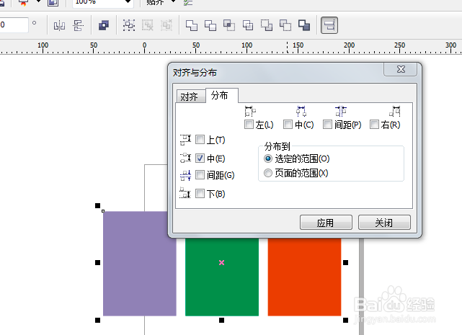Click the Trim shapes toolbar icon
This screenshot has width=462, height=335.
tap(210, 25)
